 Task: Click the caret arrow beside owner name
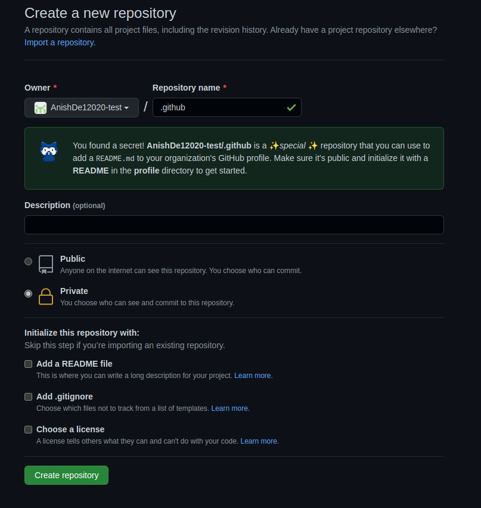[126, 108]
